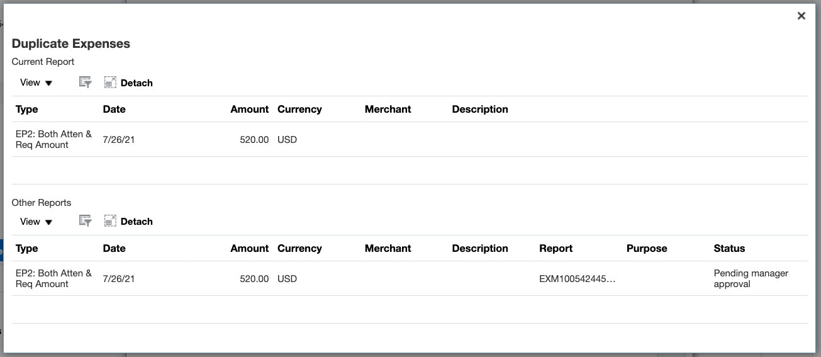Image resolution: width=821 pixels, height=357 pixels.
Task: Click Merchant column header in Other Reports
Action: coord(388,248)
